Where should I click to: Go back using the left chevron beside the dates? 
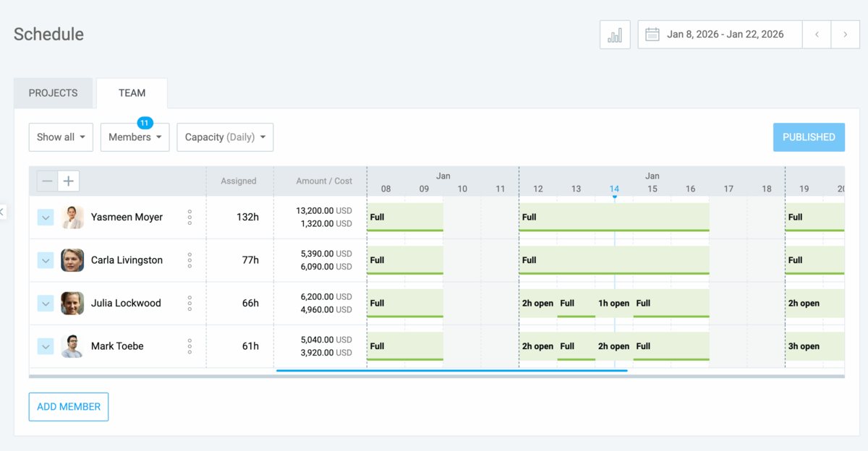817,34
